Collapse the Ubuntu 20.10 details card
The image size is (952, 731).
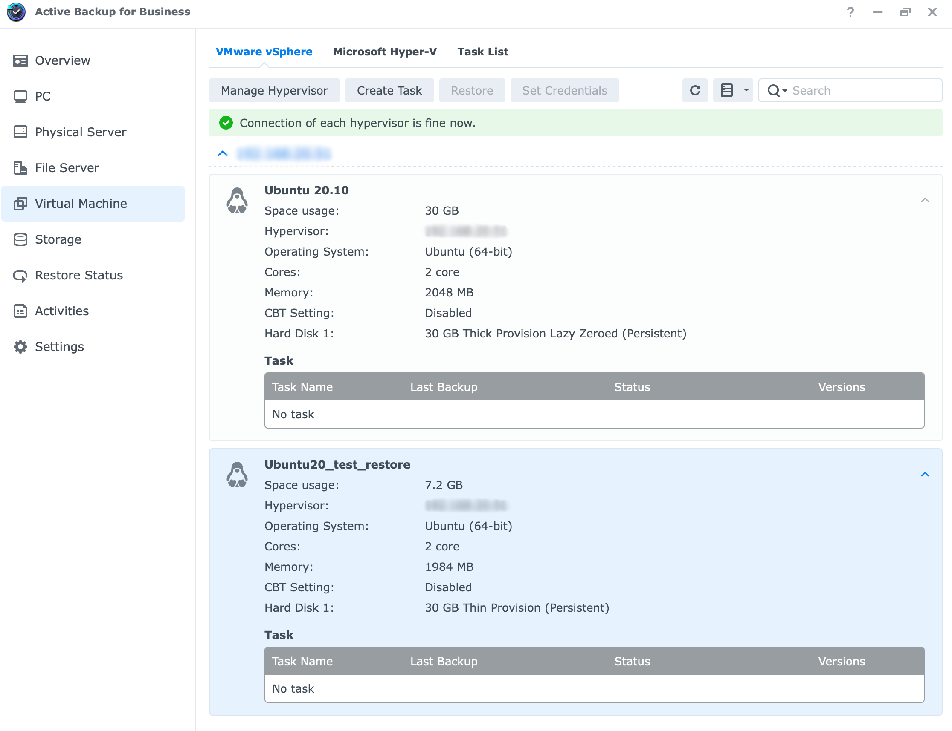[925, 200]
